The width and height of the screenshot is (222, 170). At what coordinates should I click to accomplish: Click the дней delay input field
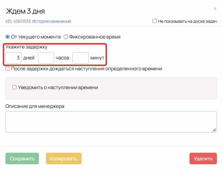(13, 58)
